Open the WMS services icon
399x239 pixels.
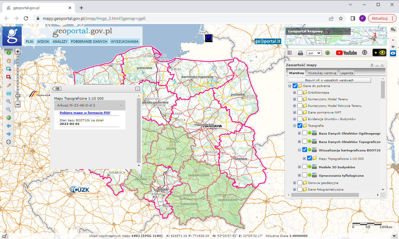tap(300, 53)
